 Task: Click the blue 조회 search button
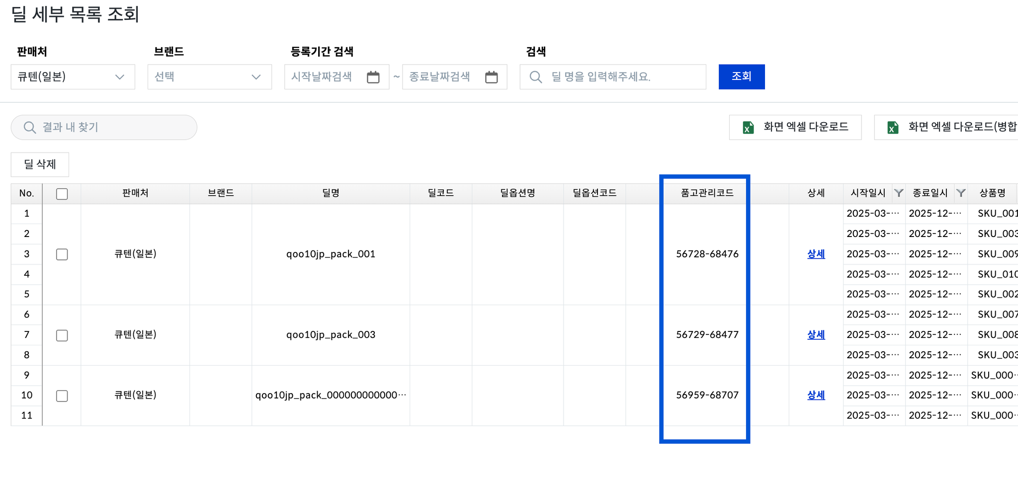coord(742,77)
